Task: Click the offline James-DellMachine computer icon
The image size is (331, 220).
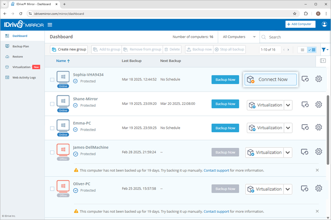Action: click(63, 150)
